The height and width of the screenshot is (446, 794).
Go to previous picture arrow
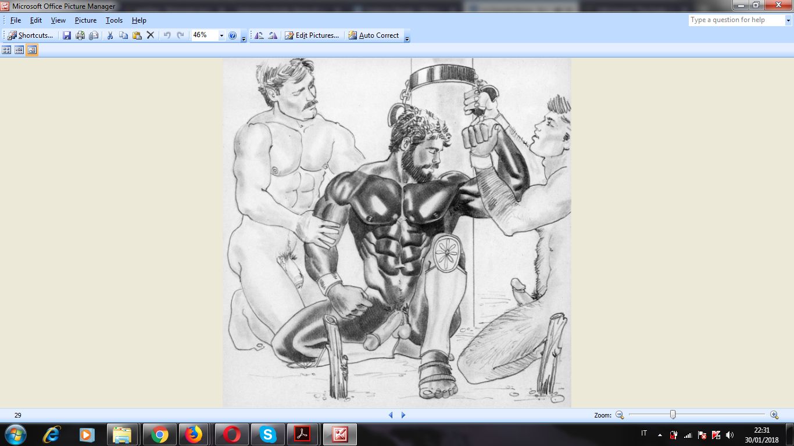pos(391,415)
